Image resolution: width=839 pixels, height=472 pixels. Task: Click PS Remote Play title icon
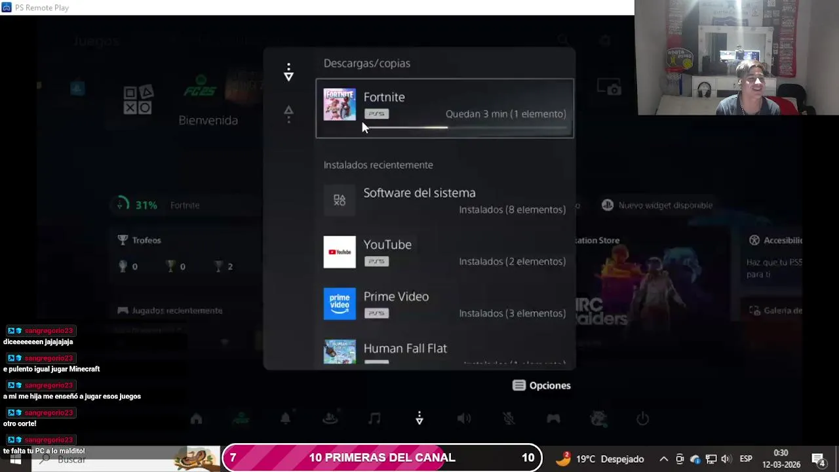click(7, 8)
